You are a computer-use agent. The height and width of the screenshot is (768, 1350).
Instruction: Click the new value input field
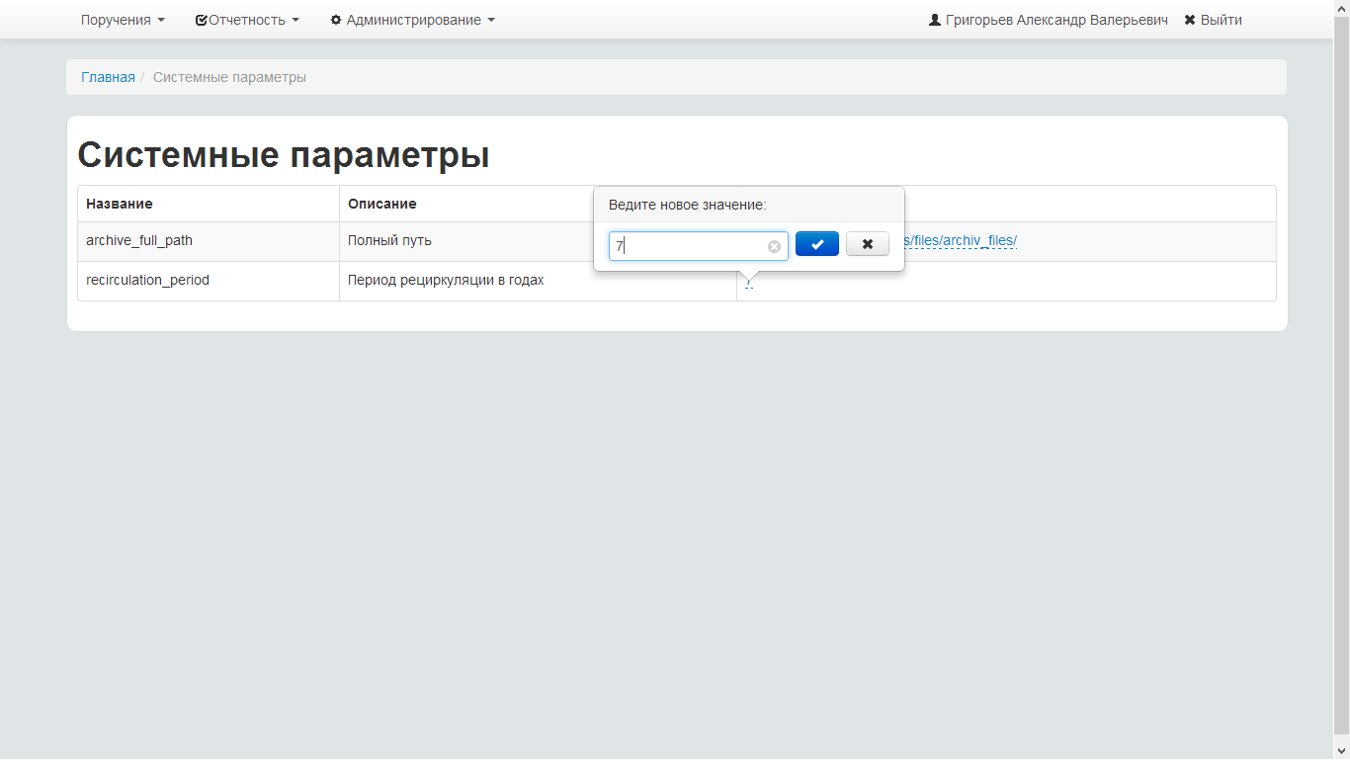(699, 246)
